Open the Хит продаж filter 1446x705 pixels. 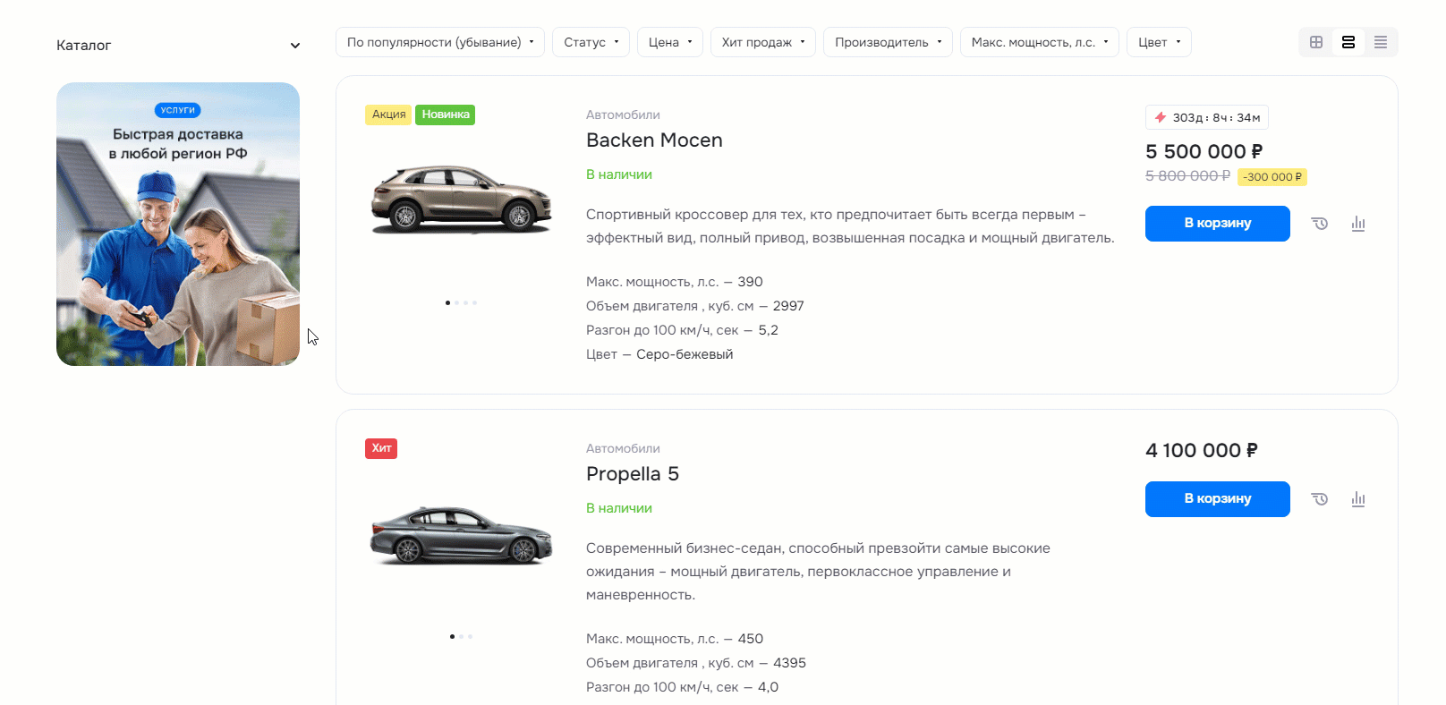point(763,42)
